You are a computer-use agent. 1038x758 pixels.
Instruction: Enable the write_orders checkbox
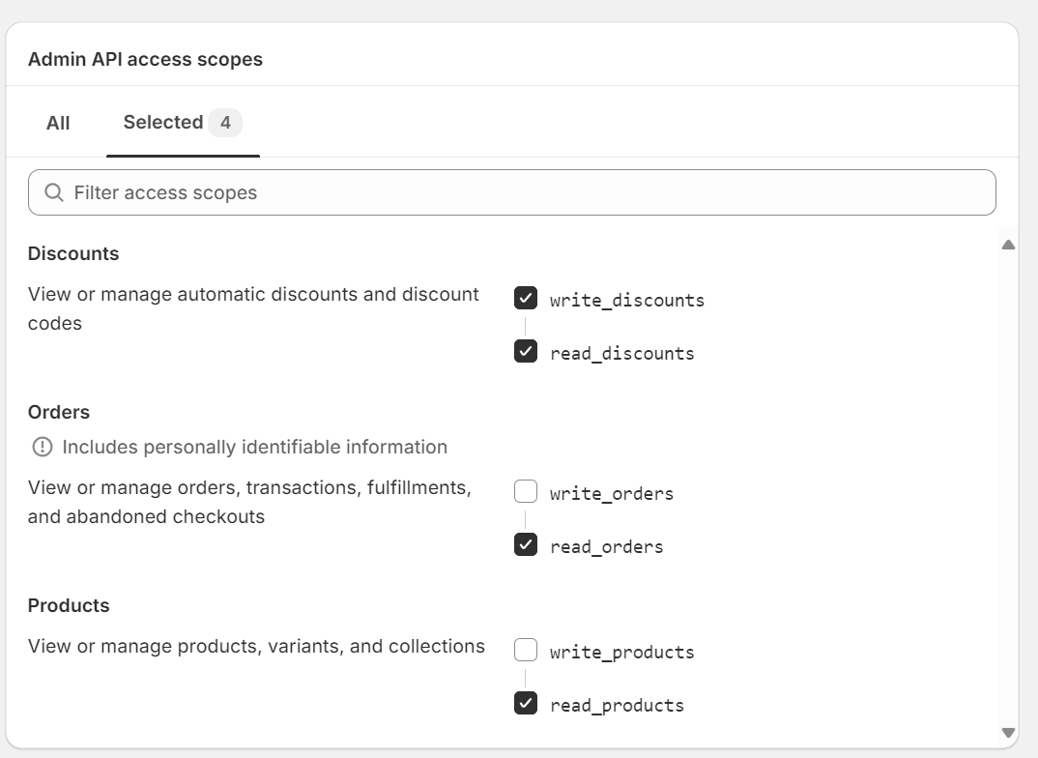pos(526,492)
